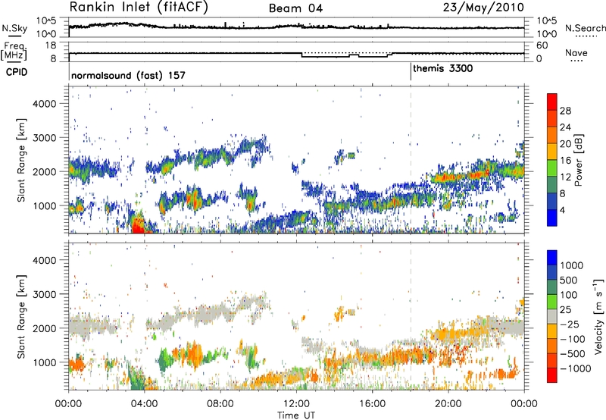Select the 'Time UT' x-axis label
Image resolution: width=606 pixels, height=420 pixels.
pos(296,415)
